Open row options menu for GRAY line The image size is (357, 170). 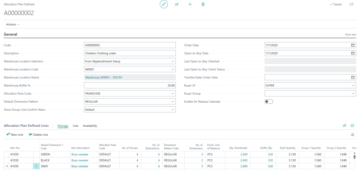37,166
